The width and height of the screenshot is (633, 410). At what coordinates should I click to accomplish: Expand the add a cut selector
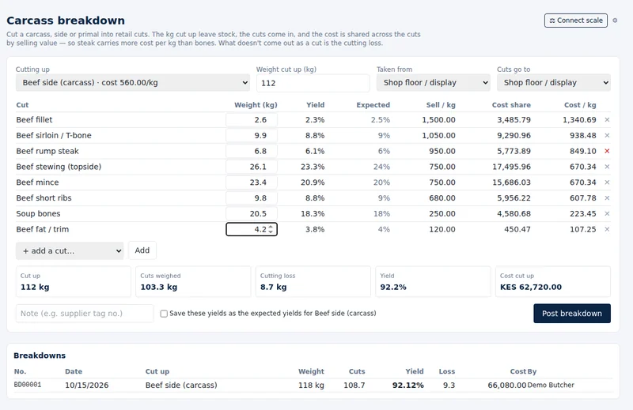tap(70, 250)
